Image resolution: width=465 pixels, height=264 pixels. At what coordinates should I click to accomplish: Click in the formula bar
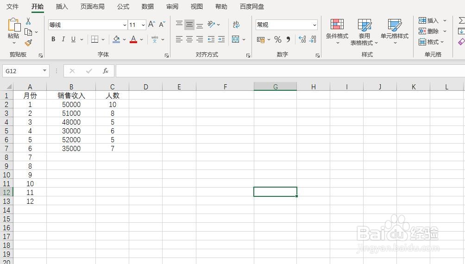tap(290, 71)
